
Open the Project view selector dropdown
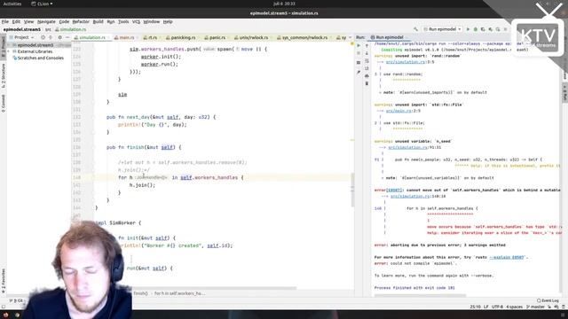tap(21, 37)
